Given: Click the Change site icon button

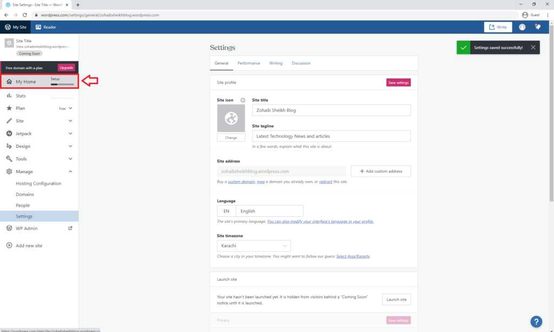Looking at the screenshot, I should (230, 138).
